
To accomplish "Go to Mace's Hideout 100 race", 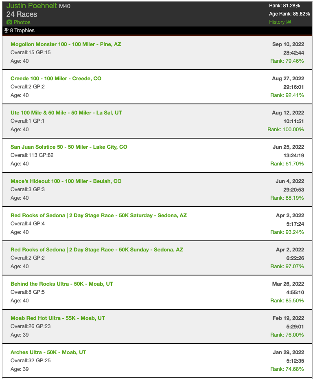I will [x=66, y=181].
